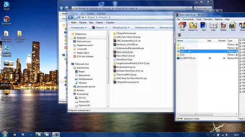
Task: Click the Windows Start button
Action: [x=5, y=134]
